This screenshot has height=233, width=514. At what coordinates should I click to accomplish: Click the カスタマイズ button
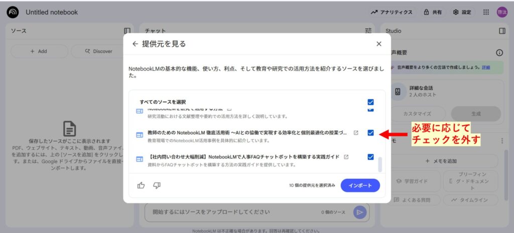tap(417, 114)
